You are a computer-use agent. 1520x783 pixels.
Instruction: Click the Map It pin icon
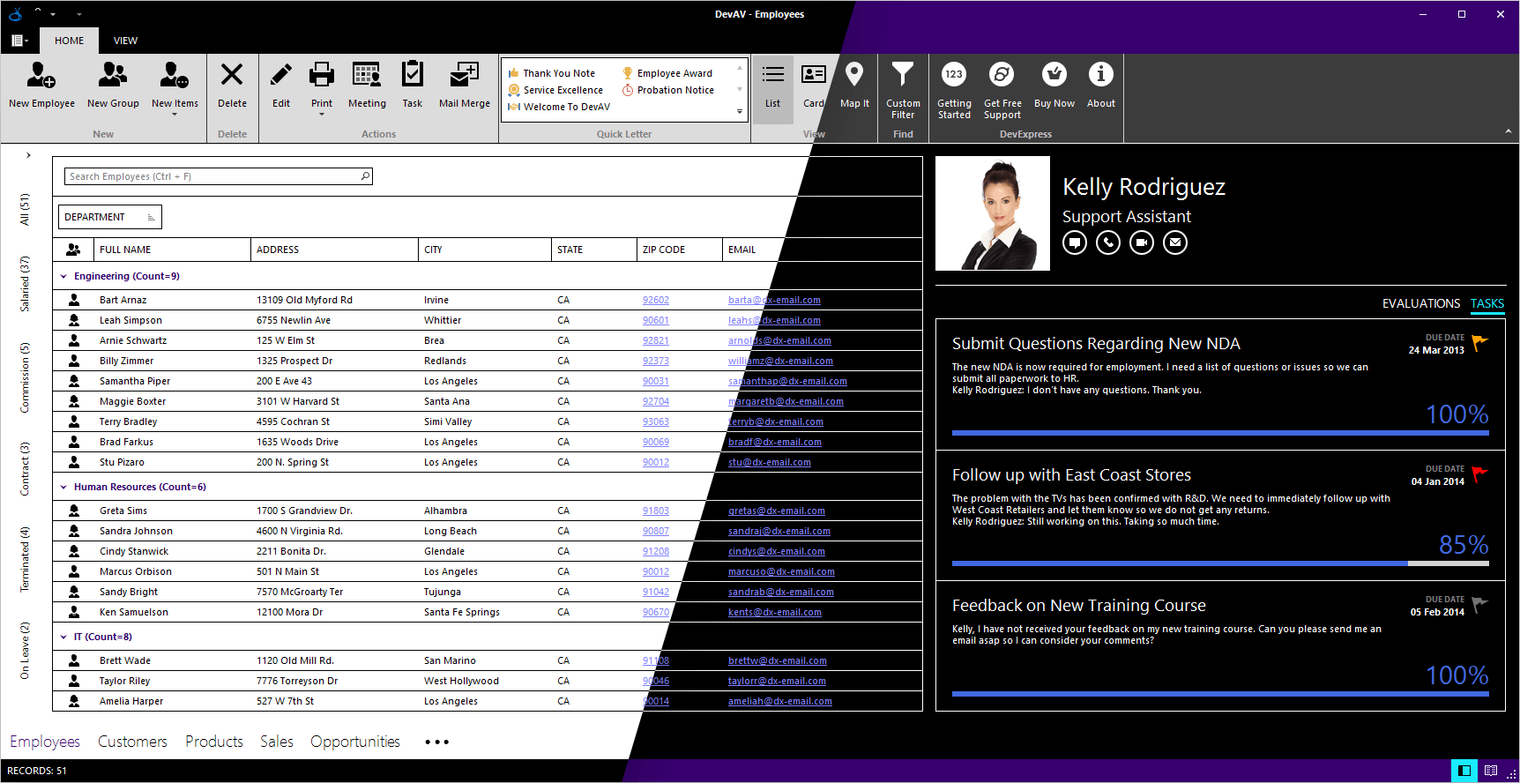(853, 76)
